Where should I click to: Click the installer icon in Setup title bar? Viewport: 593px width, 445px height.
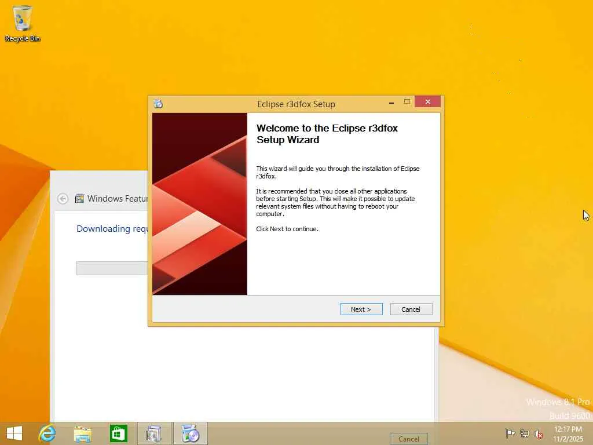pyautogui.click(x=158, y=103)
